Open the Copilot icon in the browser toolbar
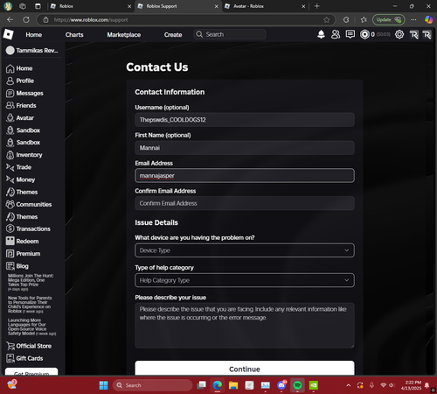 click(x=428, y=19)
